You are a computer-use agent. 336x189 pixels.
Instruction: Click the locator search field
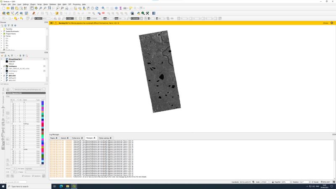pos(14,182)
